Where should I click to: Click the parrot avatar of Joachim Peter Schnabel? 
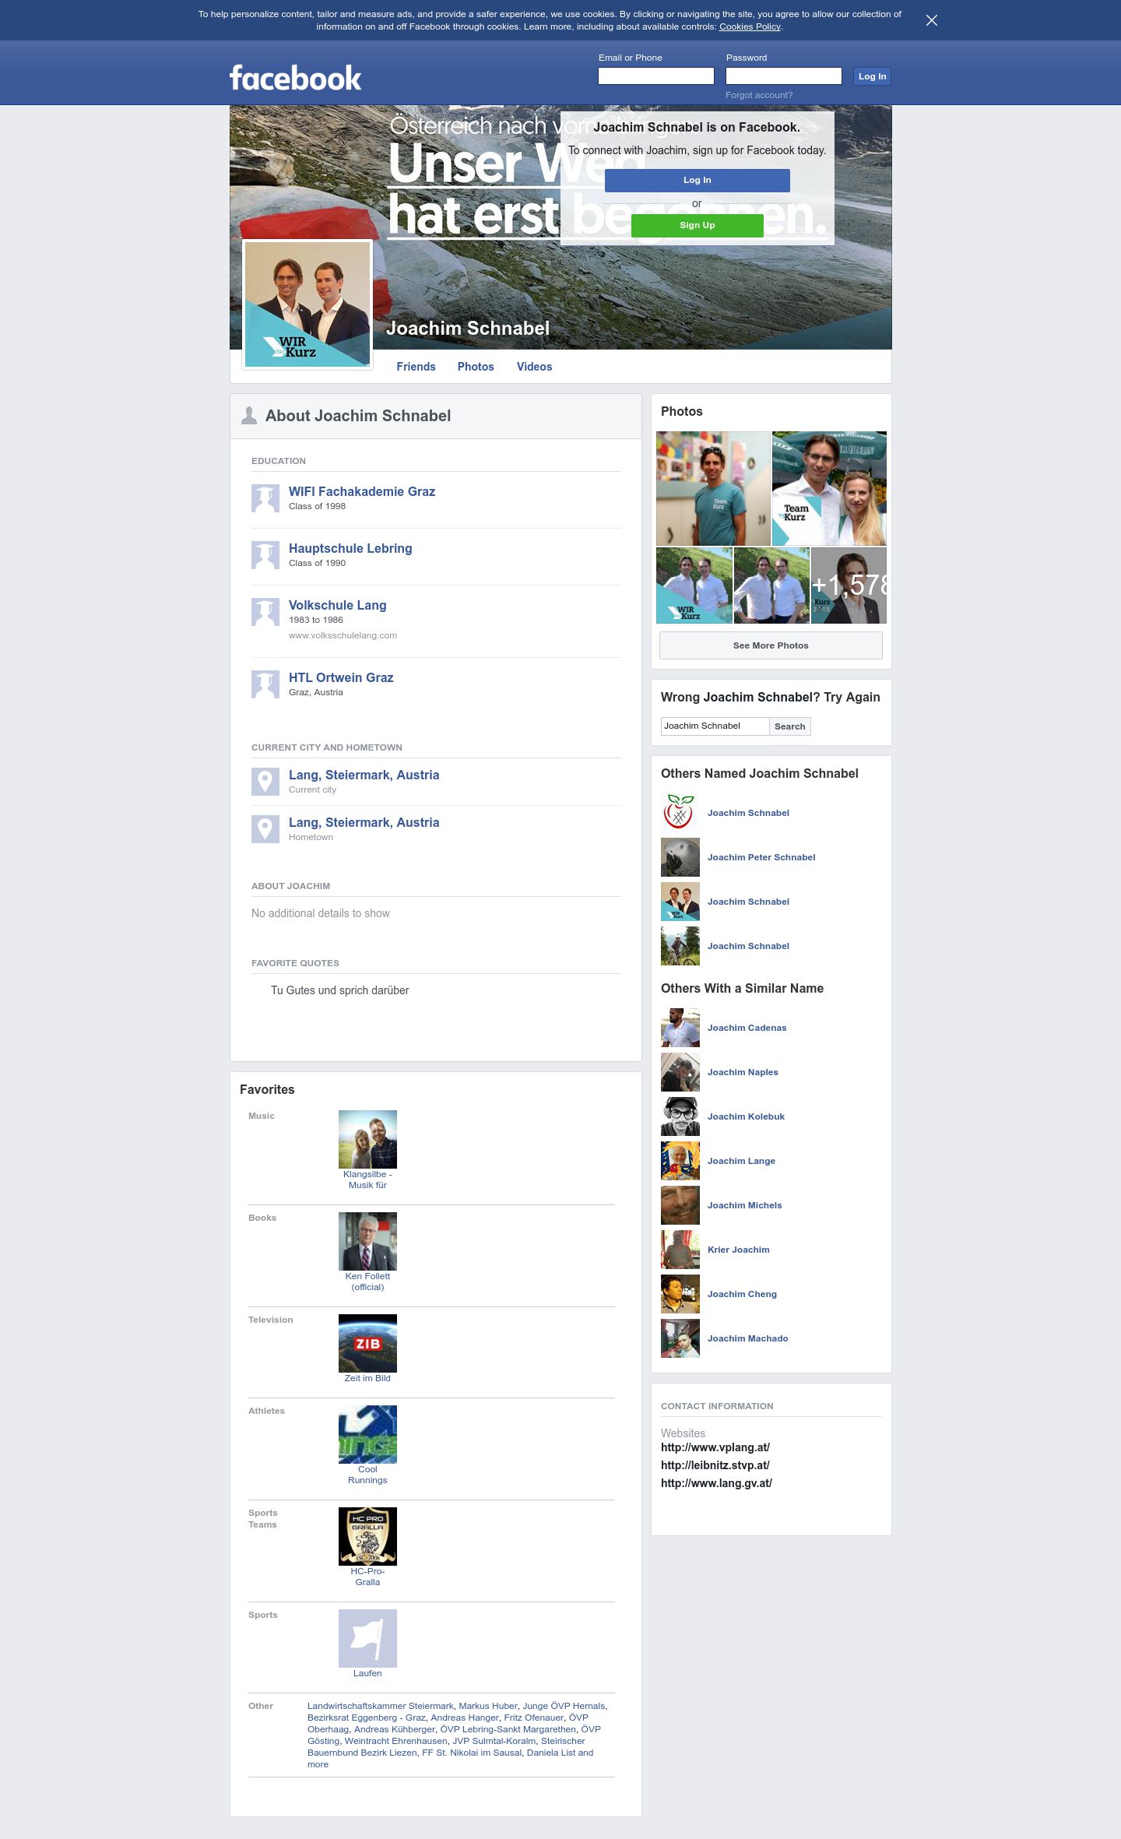coord(680,857)
